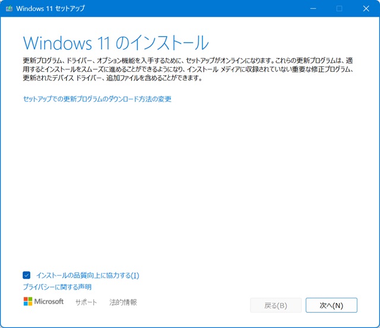The image size is (380, 328).
Task: Click the Microsoft logo
Action: 43,301
